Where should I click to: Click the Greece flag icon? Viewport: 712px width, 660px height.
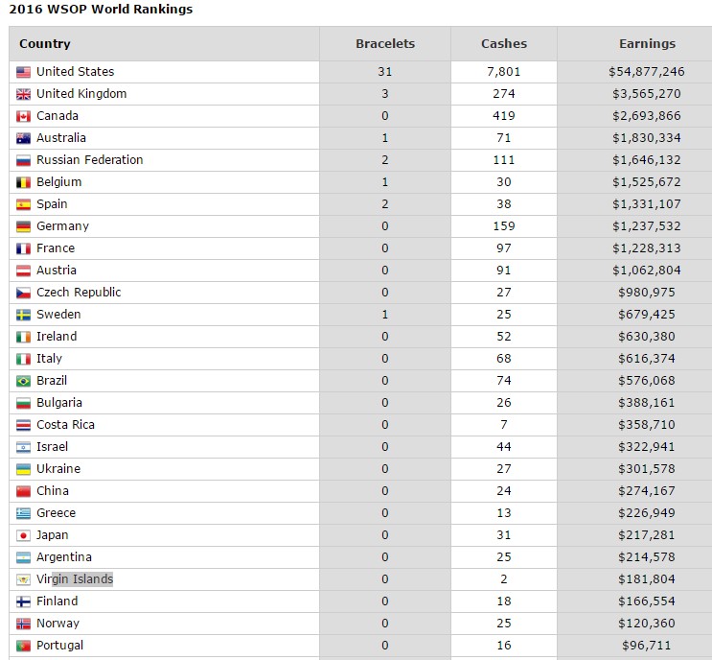[x=23, y=513]
